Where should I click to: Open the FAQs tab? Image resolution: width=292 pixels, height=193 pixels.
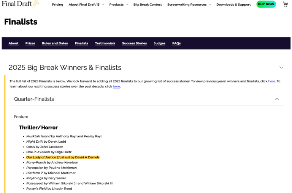[x=176, y=43]
